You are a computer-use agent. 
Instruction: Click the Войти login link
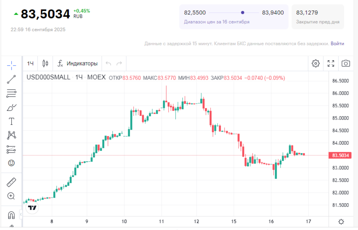coord(337,44)
